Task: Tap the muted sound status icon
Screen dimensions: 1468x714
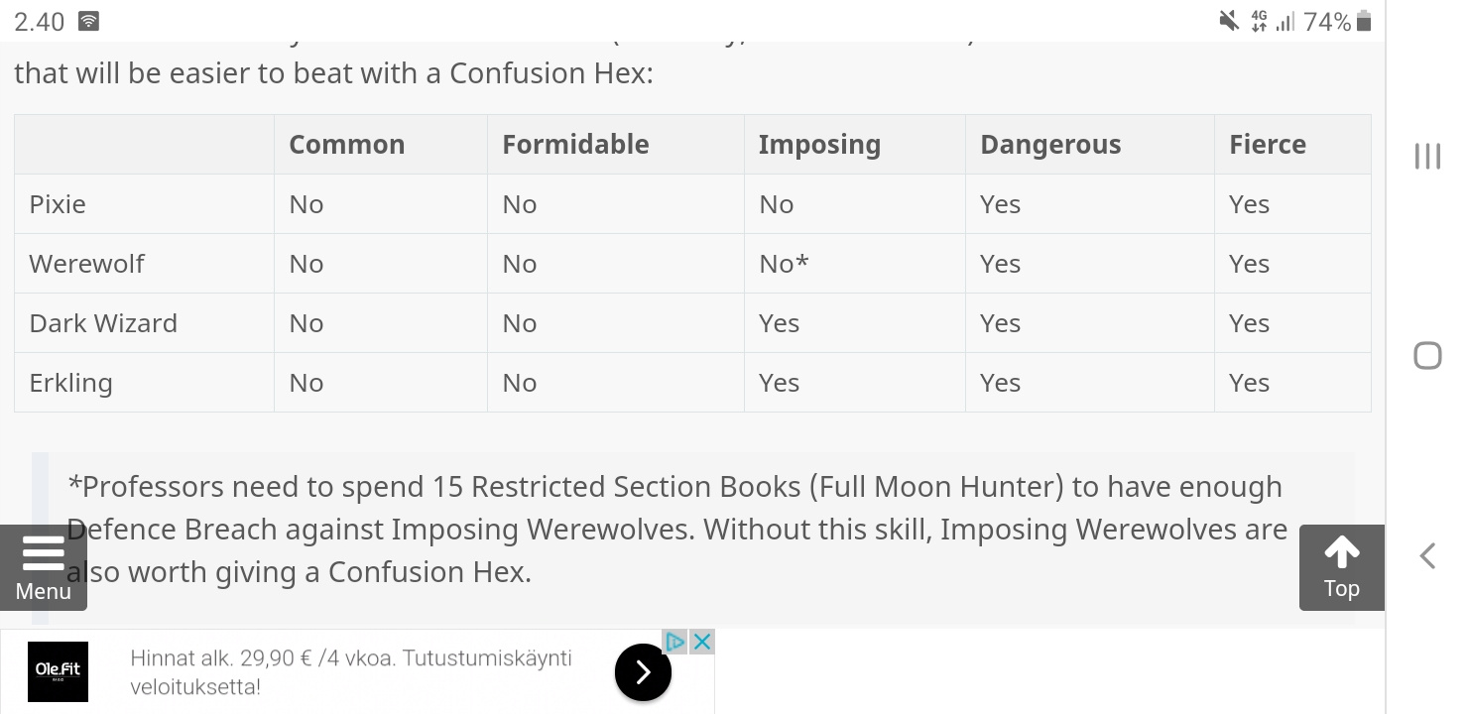Action: pyautogui.click(x=1229, y=21)
